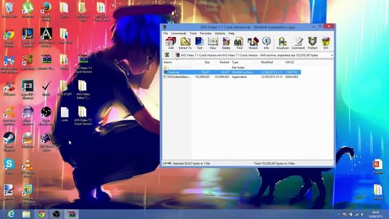This screenshot has width=389, height=219.
Task: Open Internet Explorer from the taskbar
Action: click(x=11, y=214)
